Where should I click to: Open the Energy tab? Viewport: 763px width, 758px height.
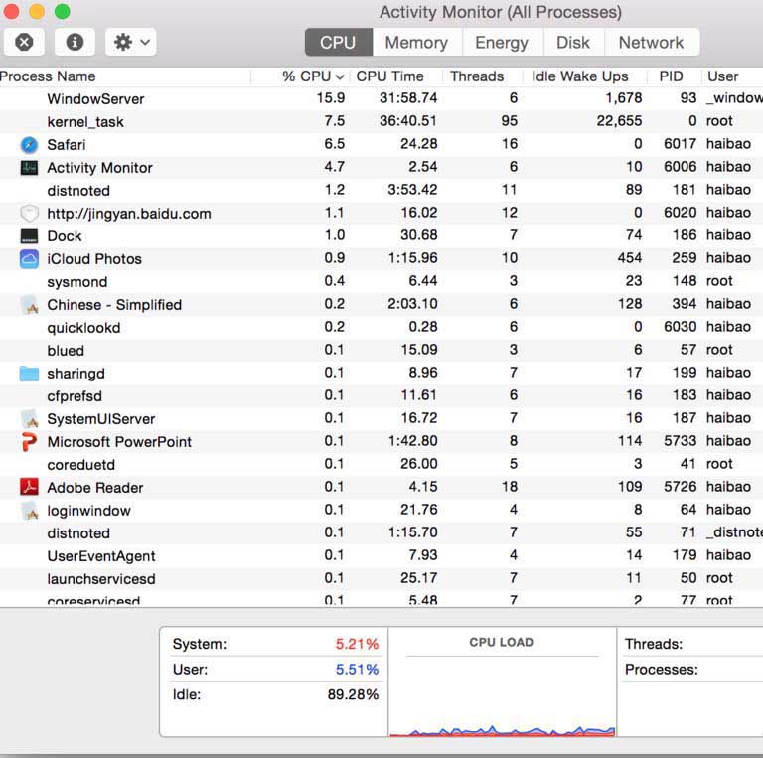coord(502,43)
